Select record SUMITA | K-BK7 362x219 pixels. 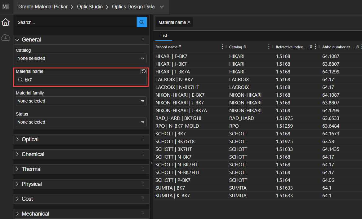coord(172,196)
